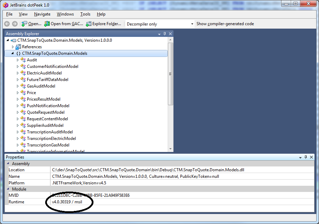Click the class icon next to QuoteRequestModel
The height and width of the screenshot is (224, 319).
pos(23,112)
